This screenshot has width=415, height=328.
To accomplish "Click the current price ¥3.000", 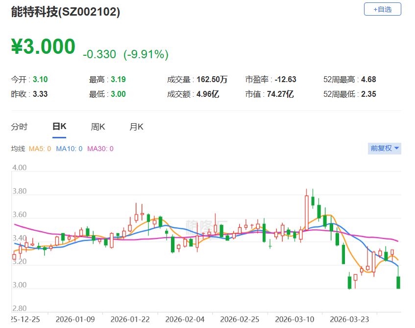I will pyautogui.click(x=43, y=46).
